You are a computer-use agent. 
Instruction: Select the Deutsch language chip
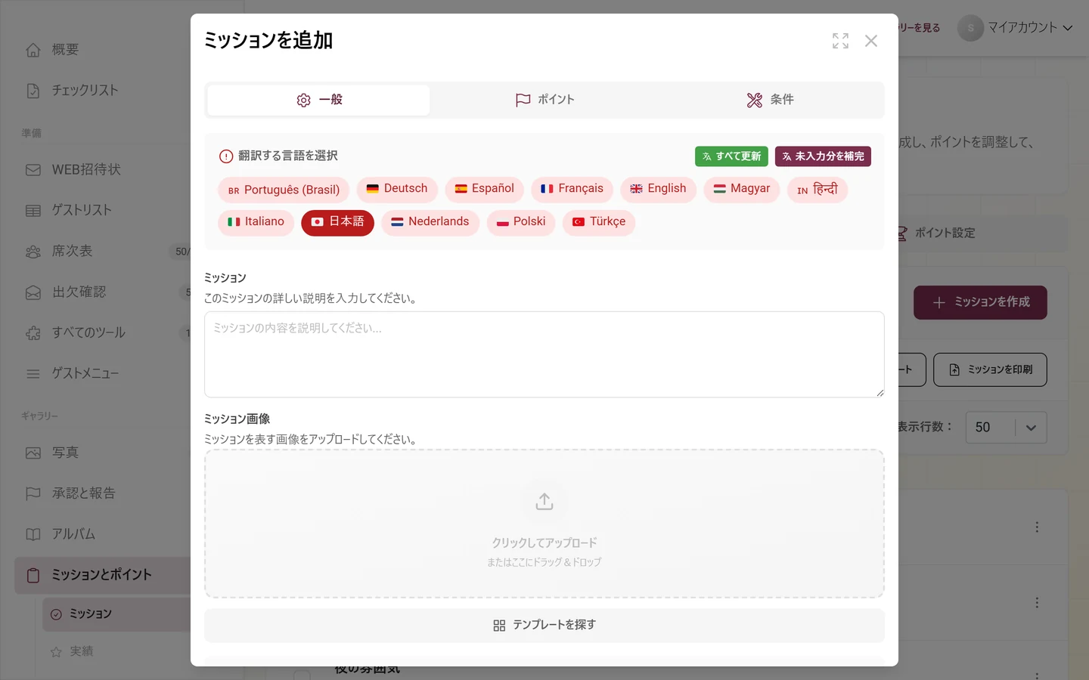pos(397,189)
